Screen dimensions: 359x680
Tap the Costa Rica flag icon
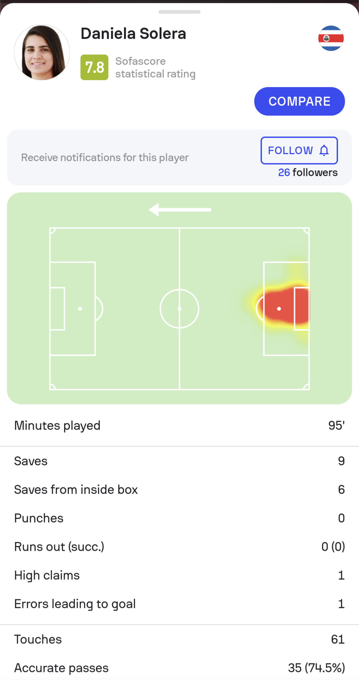(331, 38)
